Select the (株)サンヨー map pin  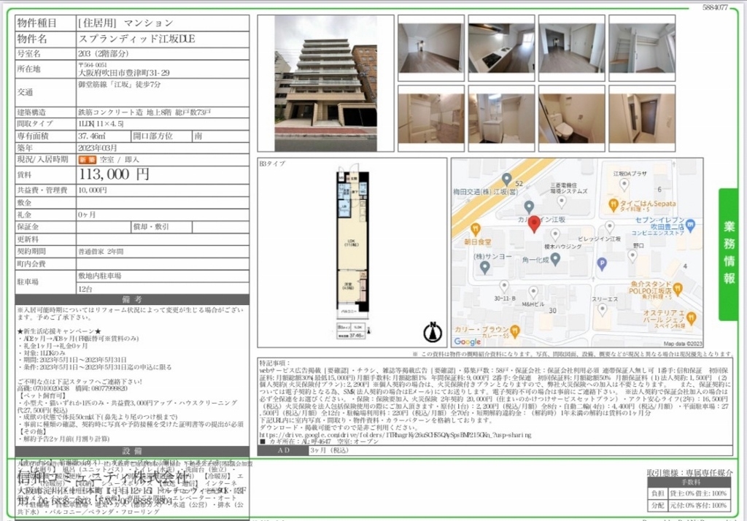pos(485,268)
